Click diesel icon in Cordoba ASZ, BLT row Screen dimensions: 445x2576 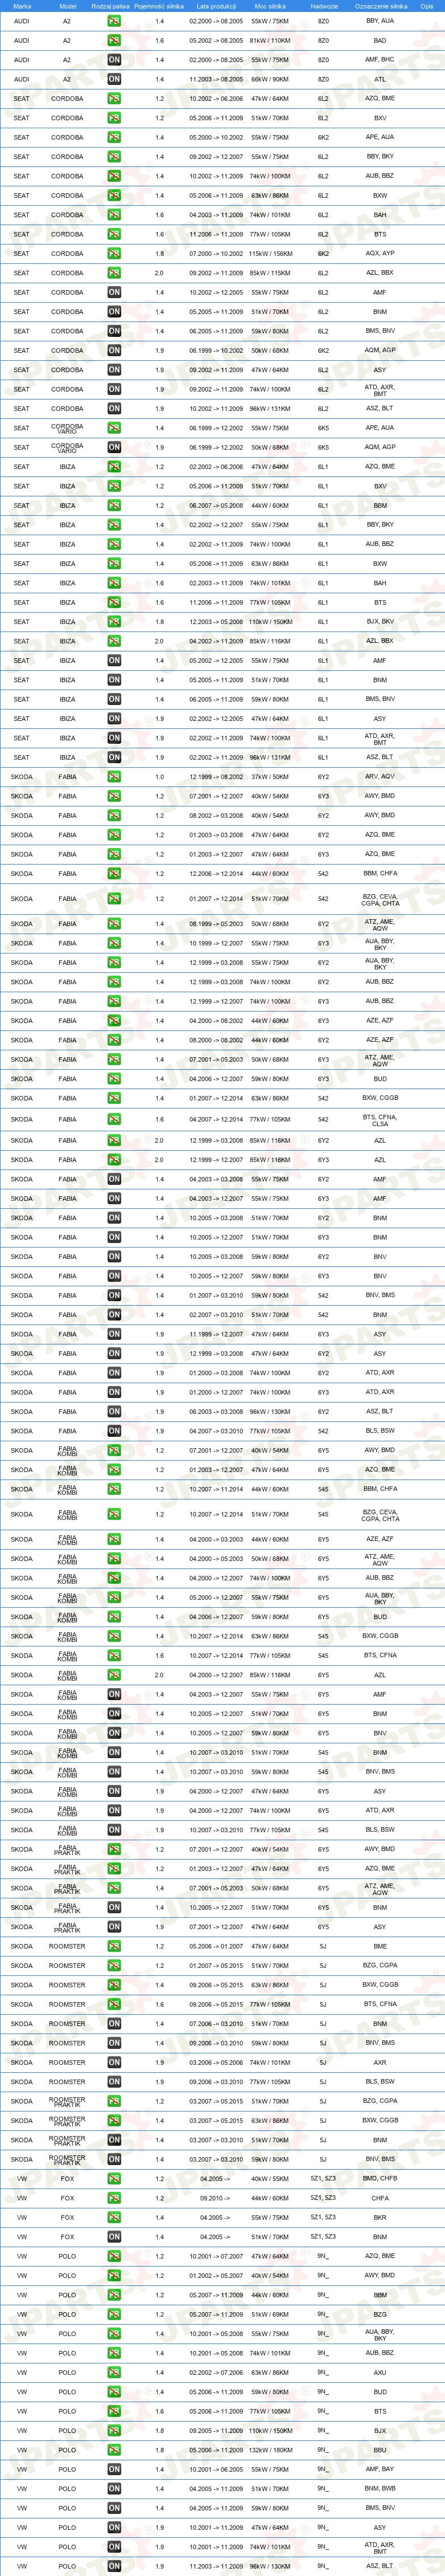(114, 409)
